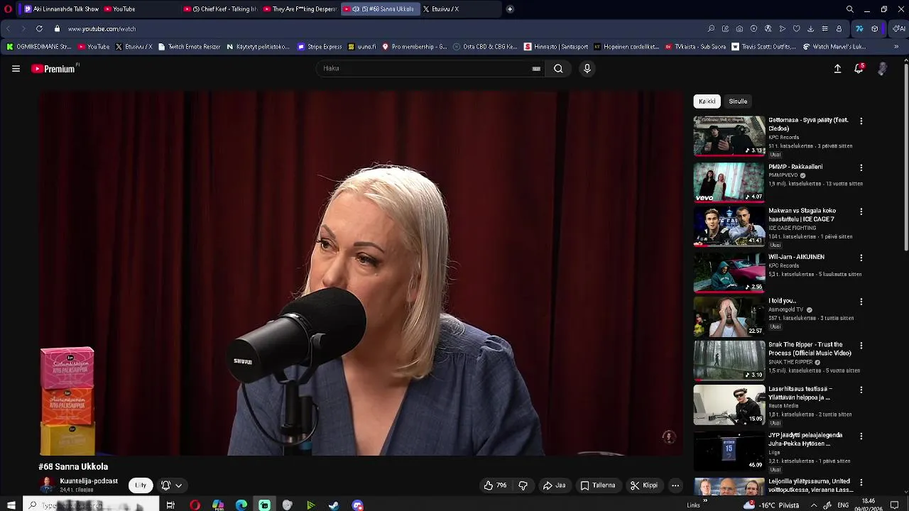Click the bookmark heart icon in address bar
This screenshot has width=909, height=511.
coord(796,29)
